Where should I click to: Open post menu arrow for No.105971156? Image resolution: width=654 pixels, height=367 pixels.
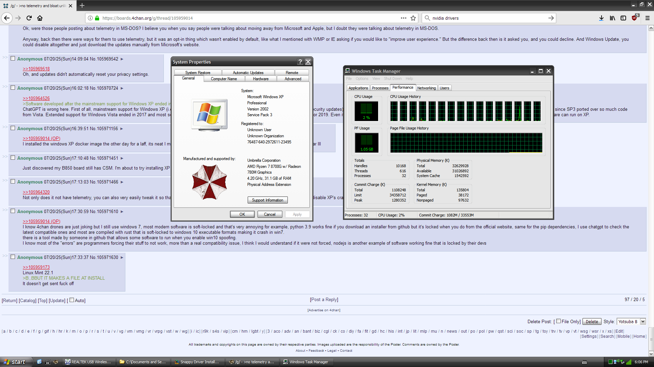pos(122,129)
